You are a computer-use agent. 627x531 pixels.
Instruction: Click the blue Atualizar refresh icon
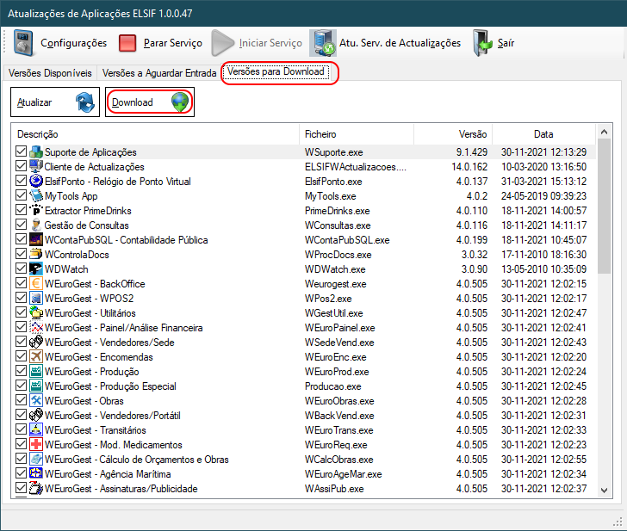click(x=84, y=102)
